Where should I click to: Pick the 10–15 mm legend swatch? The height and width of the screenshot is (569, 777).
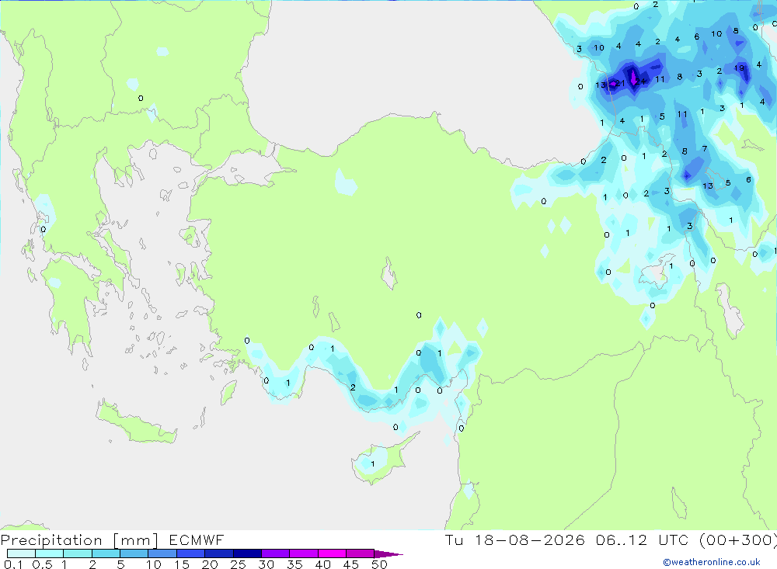[x=162, y=553]
